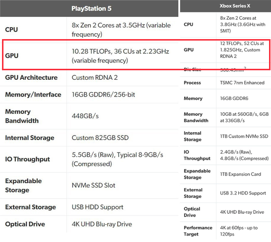Click the 16GB GDDR6/256-bit cell

point(103,95)
